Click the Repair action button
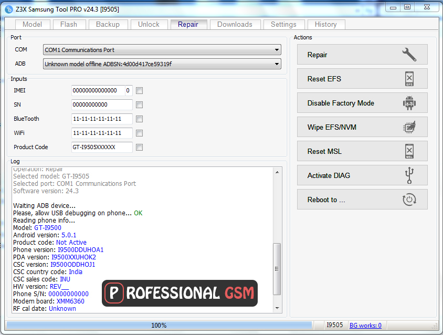 362,54
